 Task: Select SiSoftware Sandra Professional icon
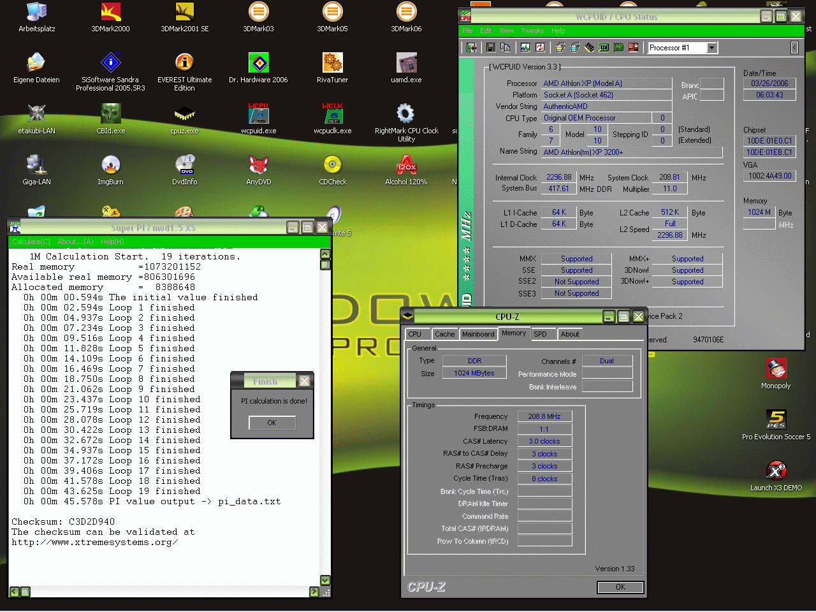[110, 72]
